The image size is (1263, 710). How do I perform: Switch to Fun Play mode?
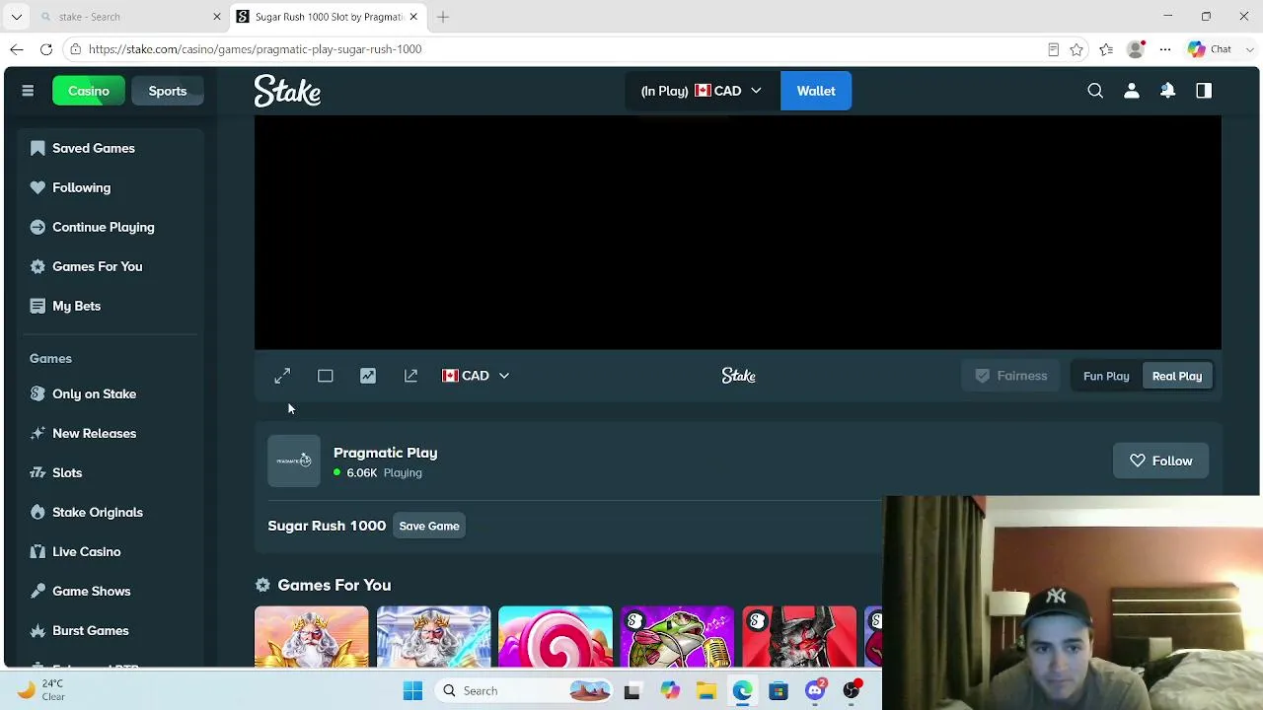[1106, 376]
